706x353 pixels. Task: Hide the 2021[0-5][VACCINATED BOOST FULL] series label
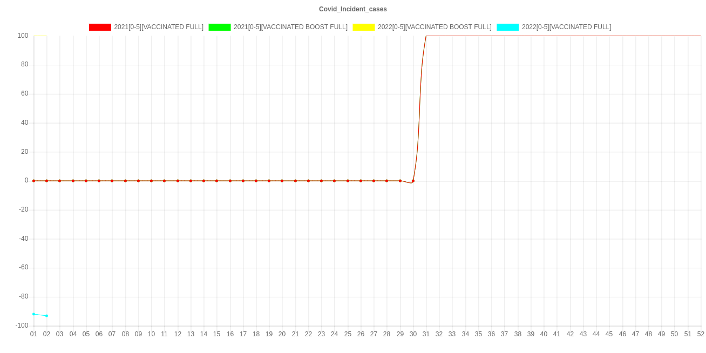(x=290, y=27)
